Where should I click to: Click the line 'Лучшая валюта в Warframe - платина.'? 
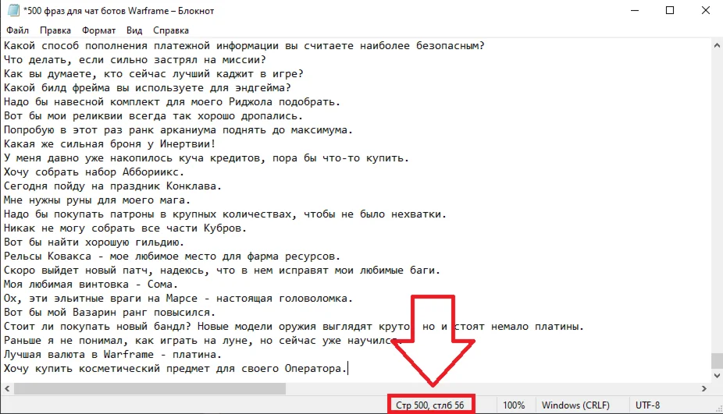[x=113, y=355]
